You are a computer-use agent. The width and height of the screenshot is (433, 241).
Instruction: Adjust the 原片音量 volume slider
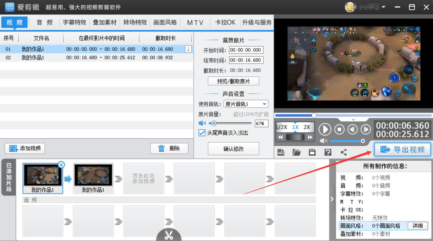(x=230, y=123)
